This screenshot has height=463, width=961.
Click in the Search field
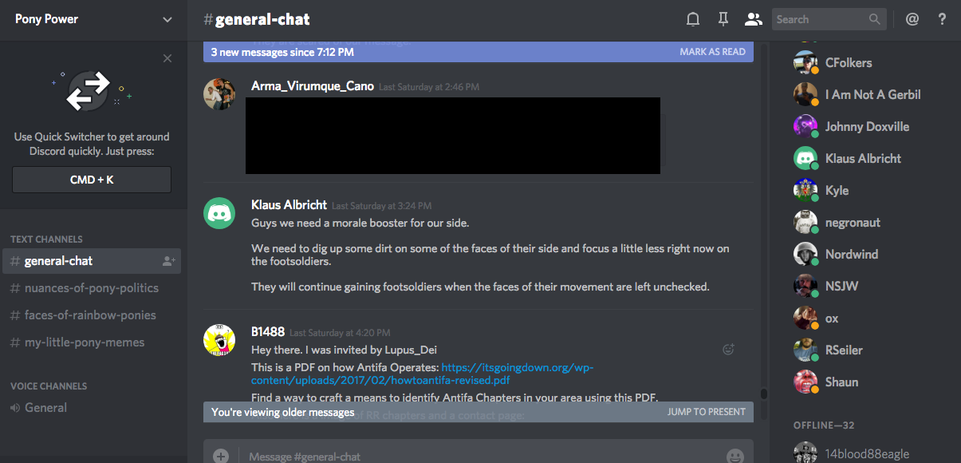click(x=820, y=19)
